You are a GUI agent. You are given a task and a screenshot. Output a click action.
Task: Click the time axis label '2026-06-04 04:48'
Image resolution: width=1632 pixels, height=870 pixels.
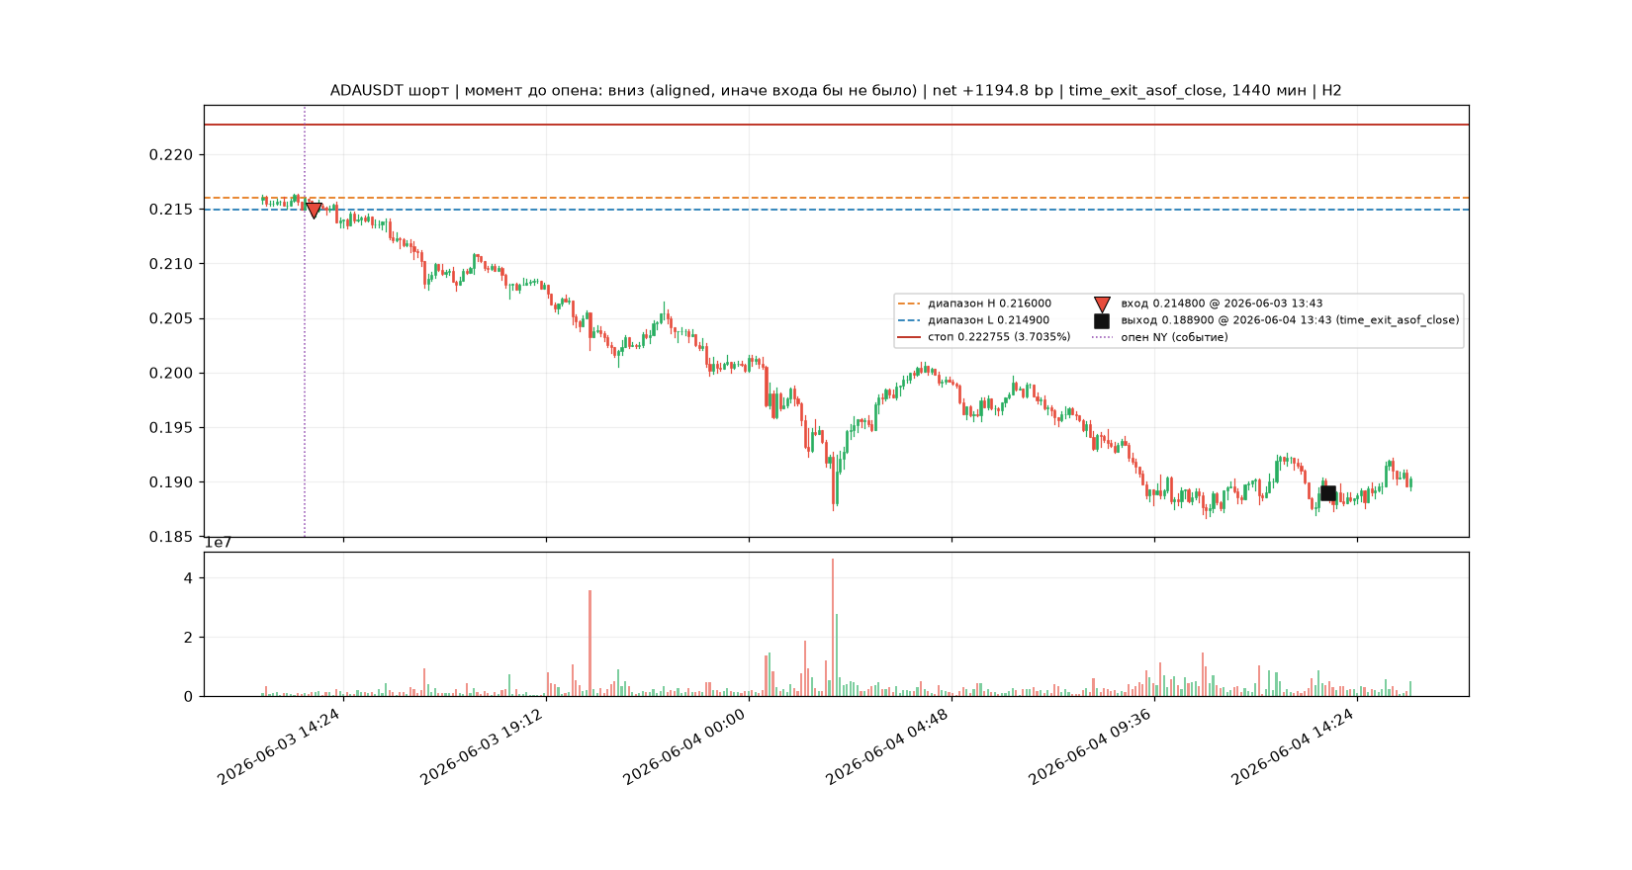pyautogui.click(x=888, y=746)
